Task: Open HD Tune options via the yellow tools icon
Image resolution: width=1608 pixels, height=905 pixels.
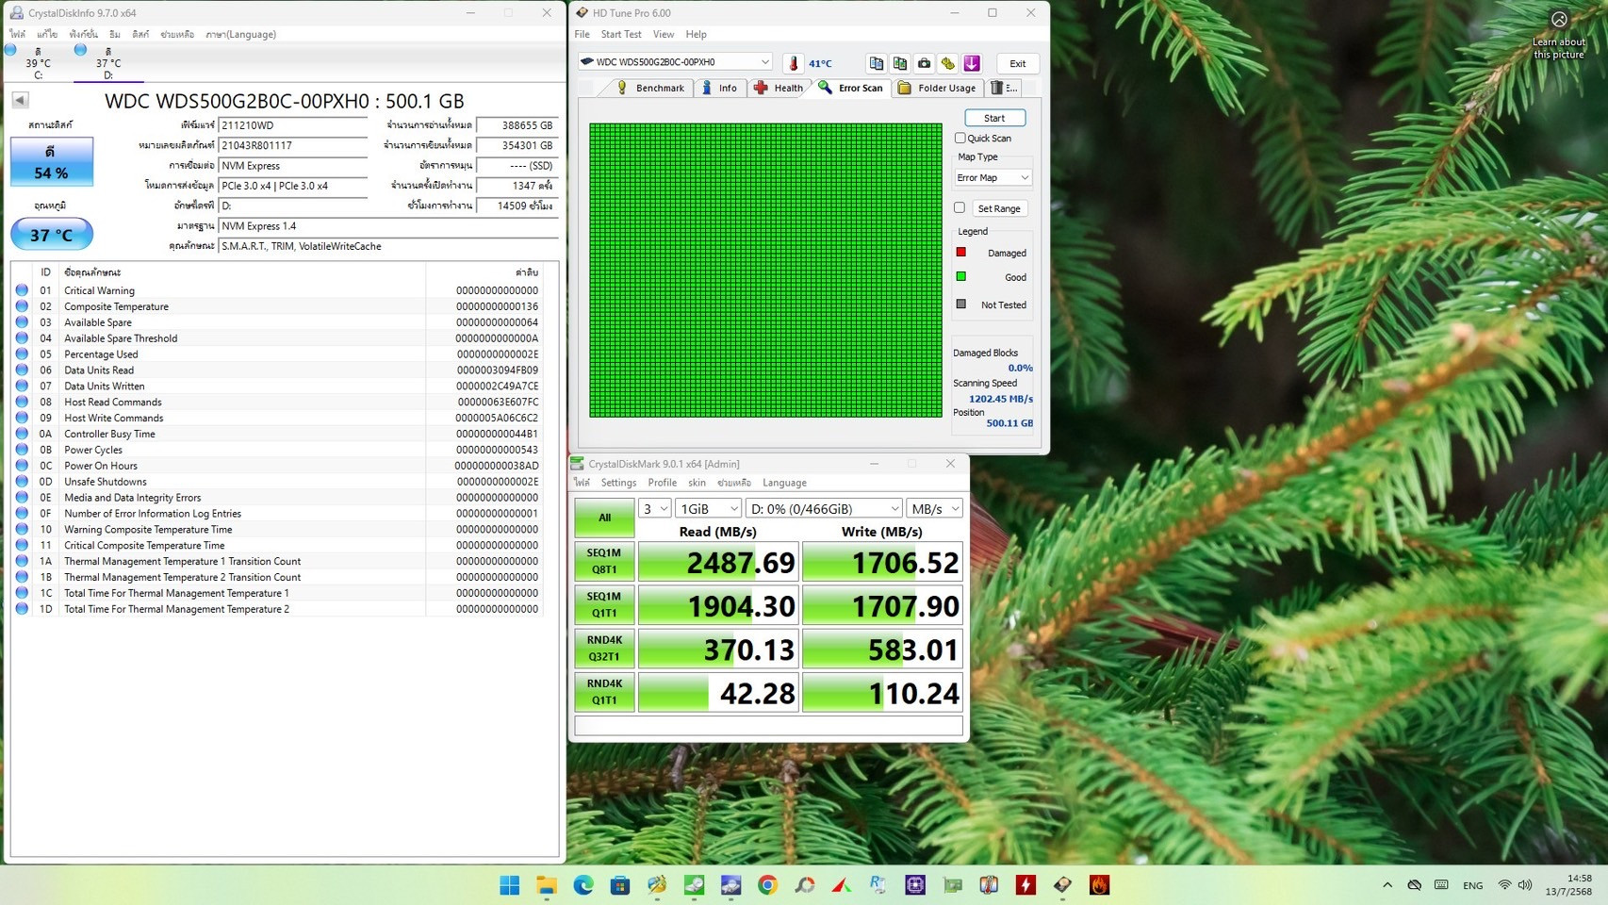Action: [x=947, y=63]
